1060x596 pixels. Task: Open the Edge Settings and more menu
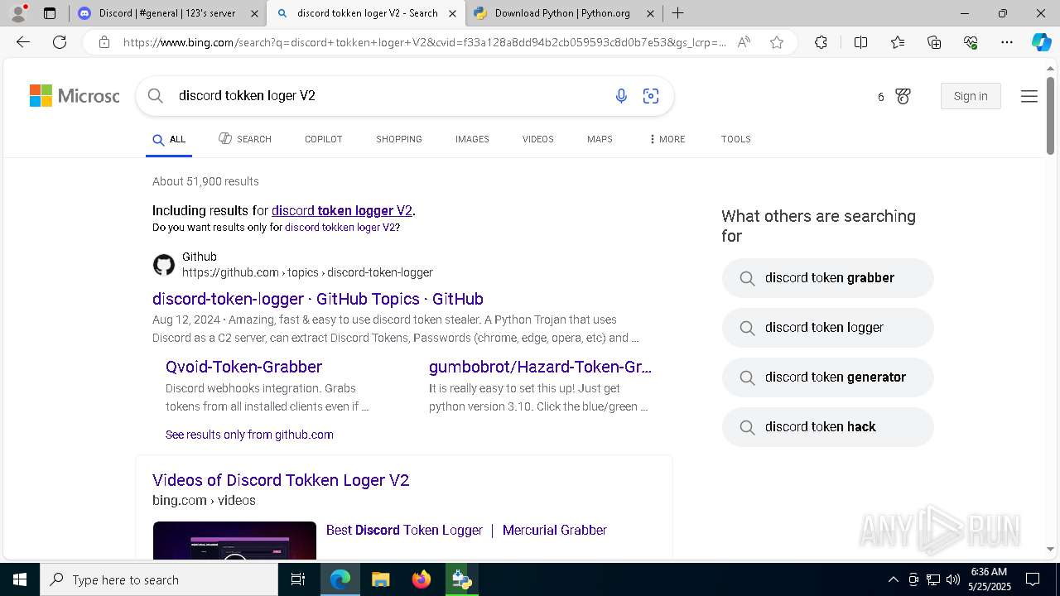pos(1007,42)
